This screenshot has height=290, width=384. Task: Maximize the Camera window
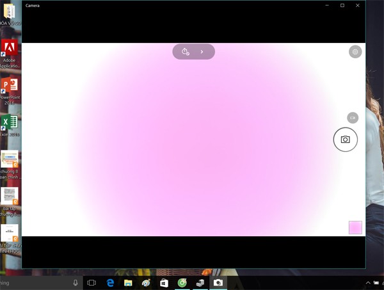tap(342, 5)
